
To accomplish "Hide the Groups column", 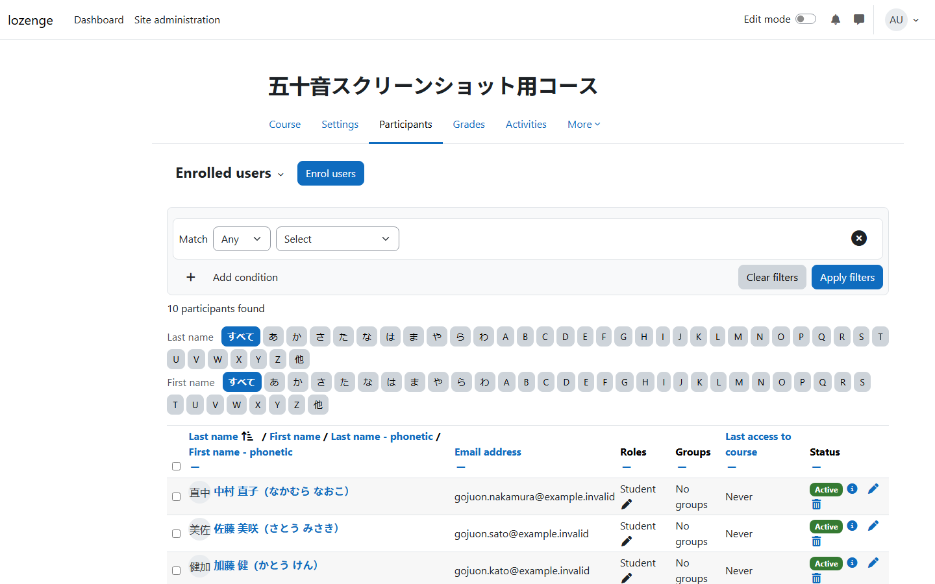I will click(682, 467).
